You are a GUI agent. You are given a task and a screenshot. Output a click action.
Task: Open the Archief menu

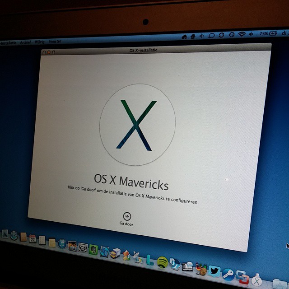coord(25,42)
